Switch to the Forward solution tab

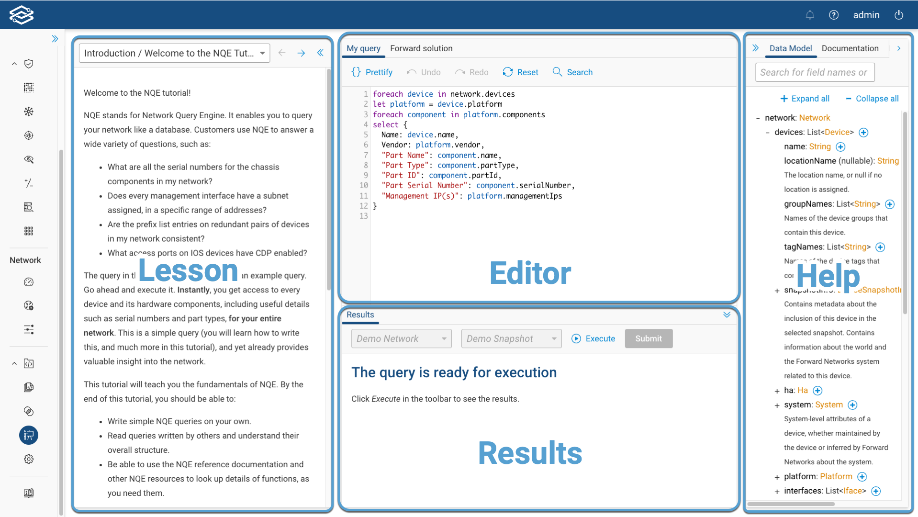pos(421,48)
